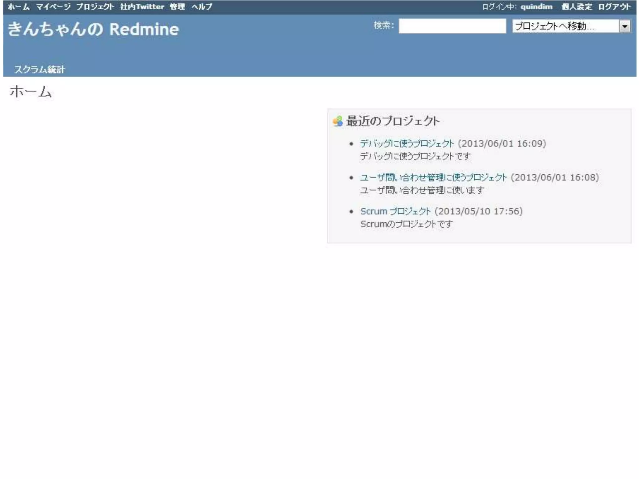The image size is (639, 479).
Task: Open 個人設定 account settings
Action: tap(576, 7)
